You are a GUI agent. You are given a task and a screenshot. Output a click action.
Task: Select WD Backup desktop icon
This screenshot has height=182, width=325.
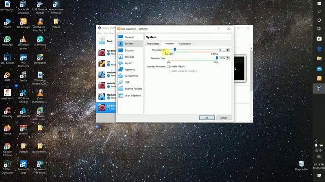point(7,59)
